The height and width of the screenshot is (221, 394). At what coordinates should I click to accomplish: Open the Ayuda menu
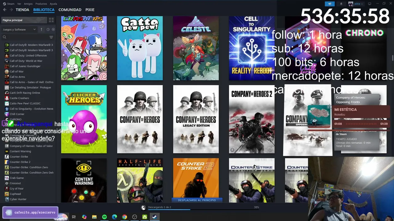(x=53, y=4)
